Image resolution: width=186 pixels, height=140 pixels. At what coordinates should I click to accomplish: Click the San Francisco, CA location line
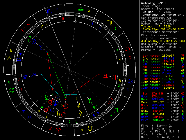pos(153,18)
